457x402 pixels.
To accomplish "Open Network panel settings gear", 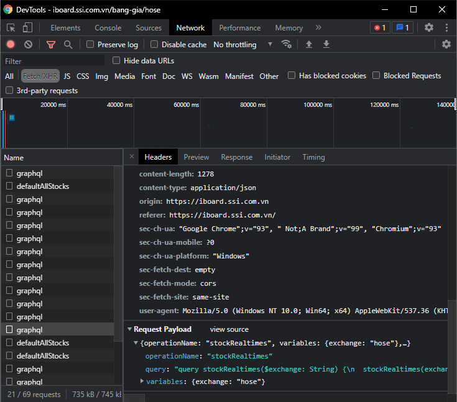I will click(446, 44).
